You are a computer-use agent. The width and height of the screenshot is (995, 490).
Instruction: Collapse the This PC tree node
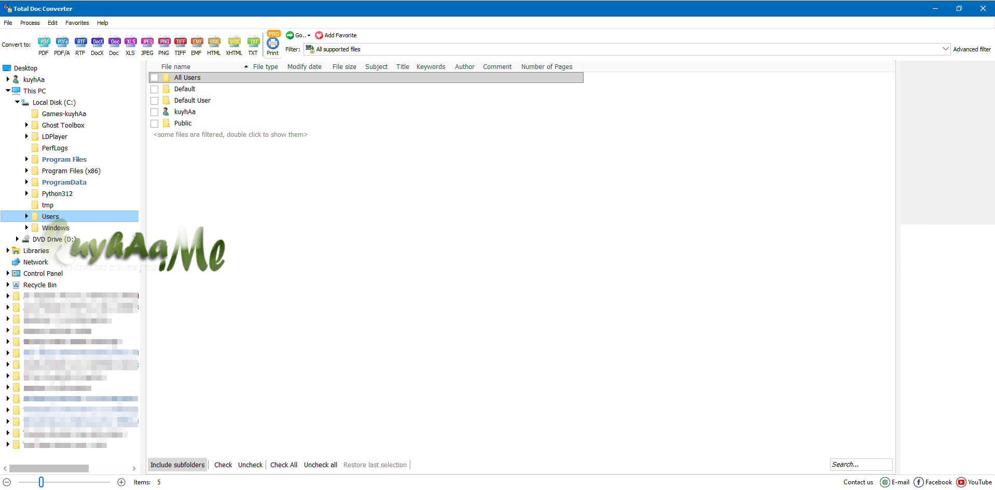click(x=8, y=91)
